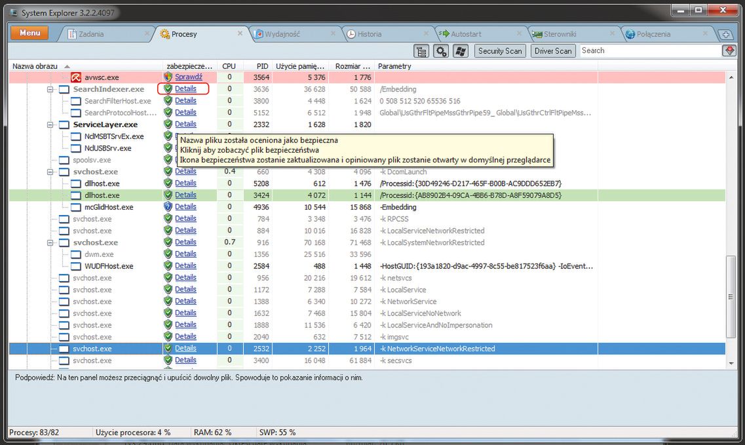Switch to the Połączenia tab
The width and height of the screenshot is (745, 445).
click(x=653, y=34)
